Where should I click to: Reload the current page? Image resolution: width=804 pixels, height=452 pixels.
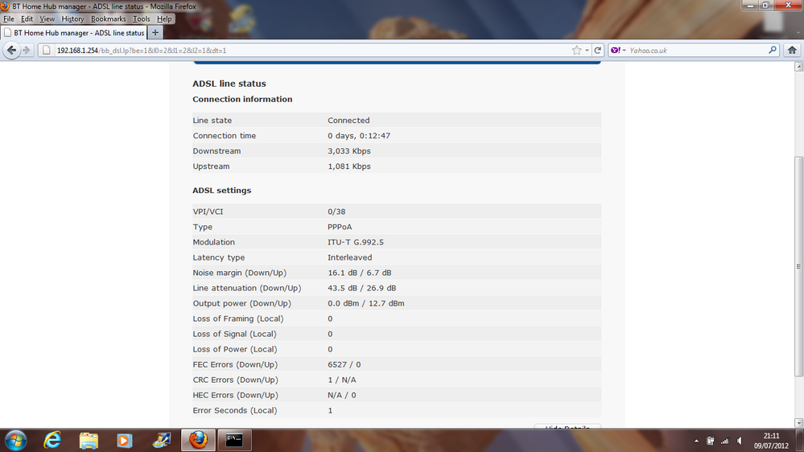pos(598,50)
